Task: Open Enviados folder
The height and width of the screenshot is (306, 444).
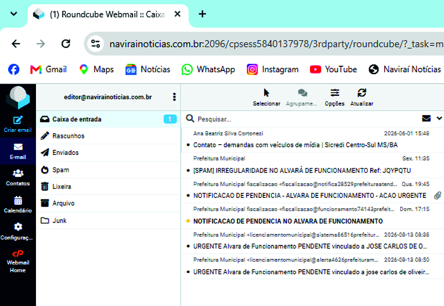Action: click(108, 152)
